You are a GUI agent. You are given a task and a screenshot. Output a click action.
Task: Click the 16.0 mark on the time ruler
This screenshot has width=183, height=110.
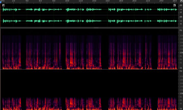(x=108, y=1)
